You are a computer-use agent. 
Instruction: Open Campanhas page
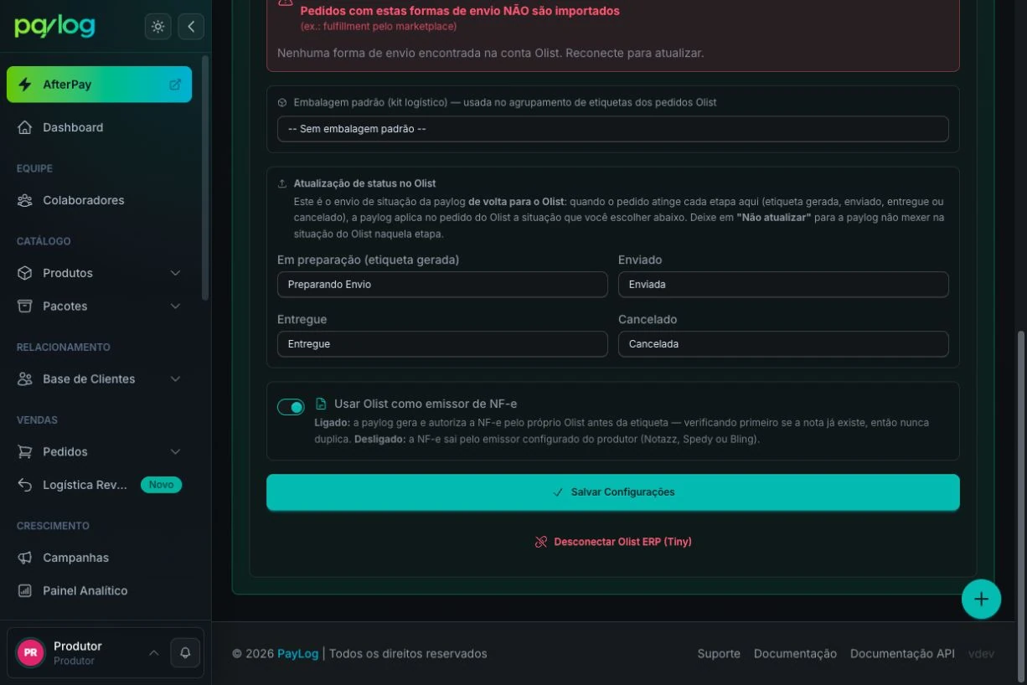pos(99,558)
